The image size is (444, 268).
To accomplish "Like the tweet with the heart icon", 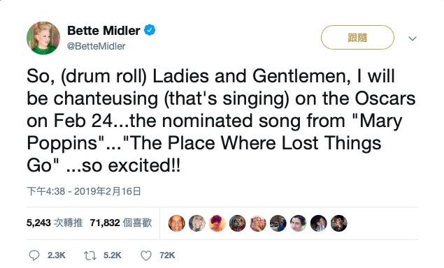I will click(146, 255).
